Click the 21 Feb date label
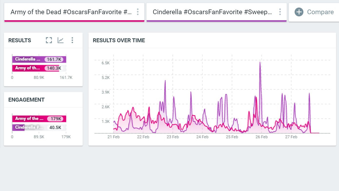Screen dimensions: 339x191 coord(113,137)
